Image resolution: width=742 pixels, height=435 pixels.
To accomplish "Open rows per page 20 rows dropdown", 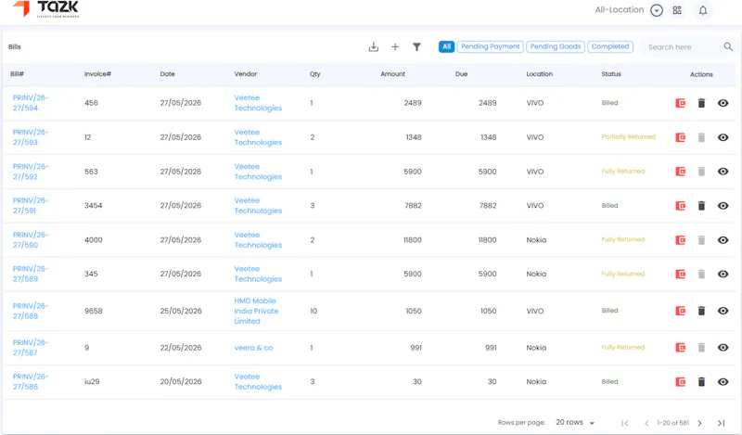I will [575, 422].
